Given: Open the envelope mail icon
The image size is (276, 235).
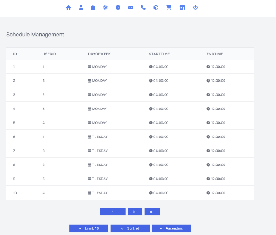Looking at the screenshot, I should tap(131, 7).
